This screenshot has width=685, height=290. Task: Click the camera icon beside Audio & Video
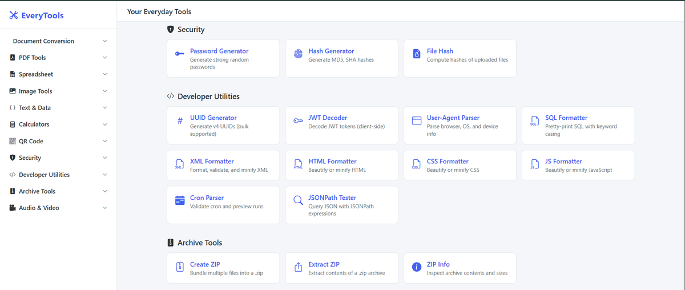tap(13, 208)
